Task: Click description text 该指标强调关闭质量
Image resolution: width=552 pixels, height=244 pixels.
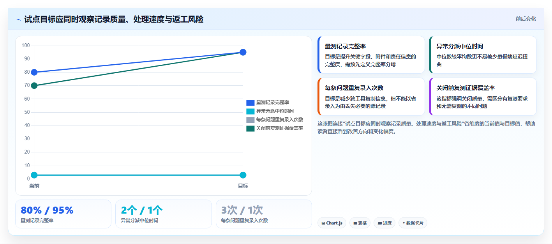Action: [482, 103]
